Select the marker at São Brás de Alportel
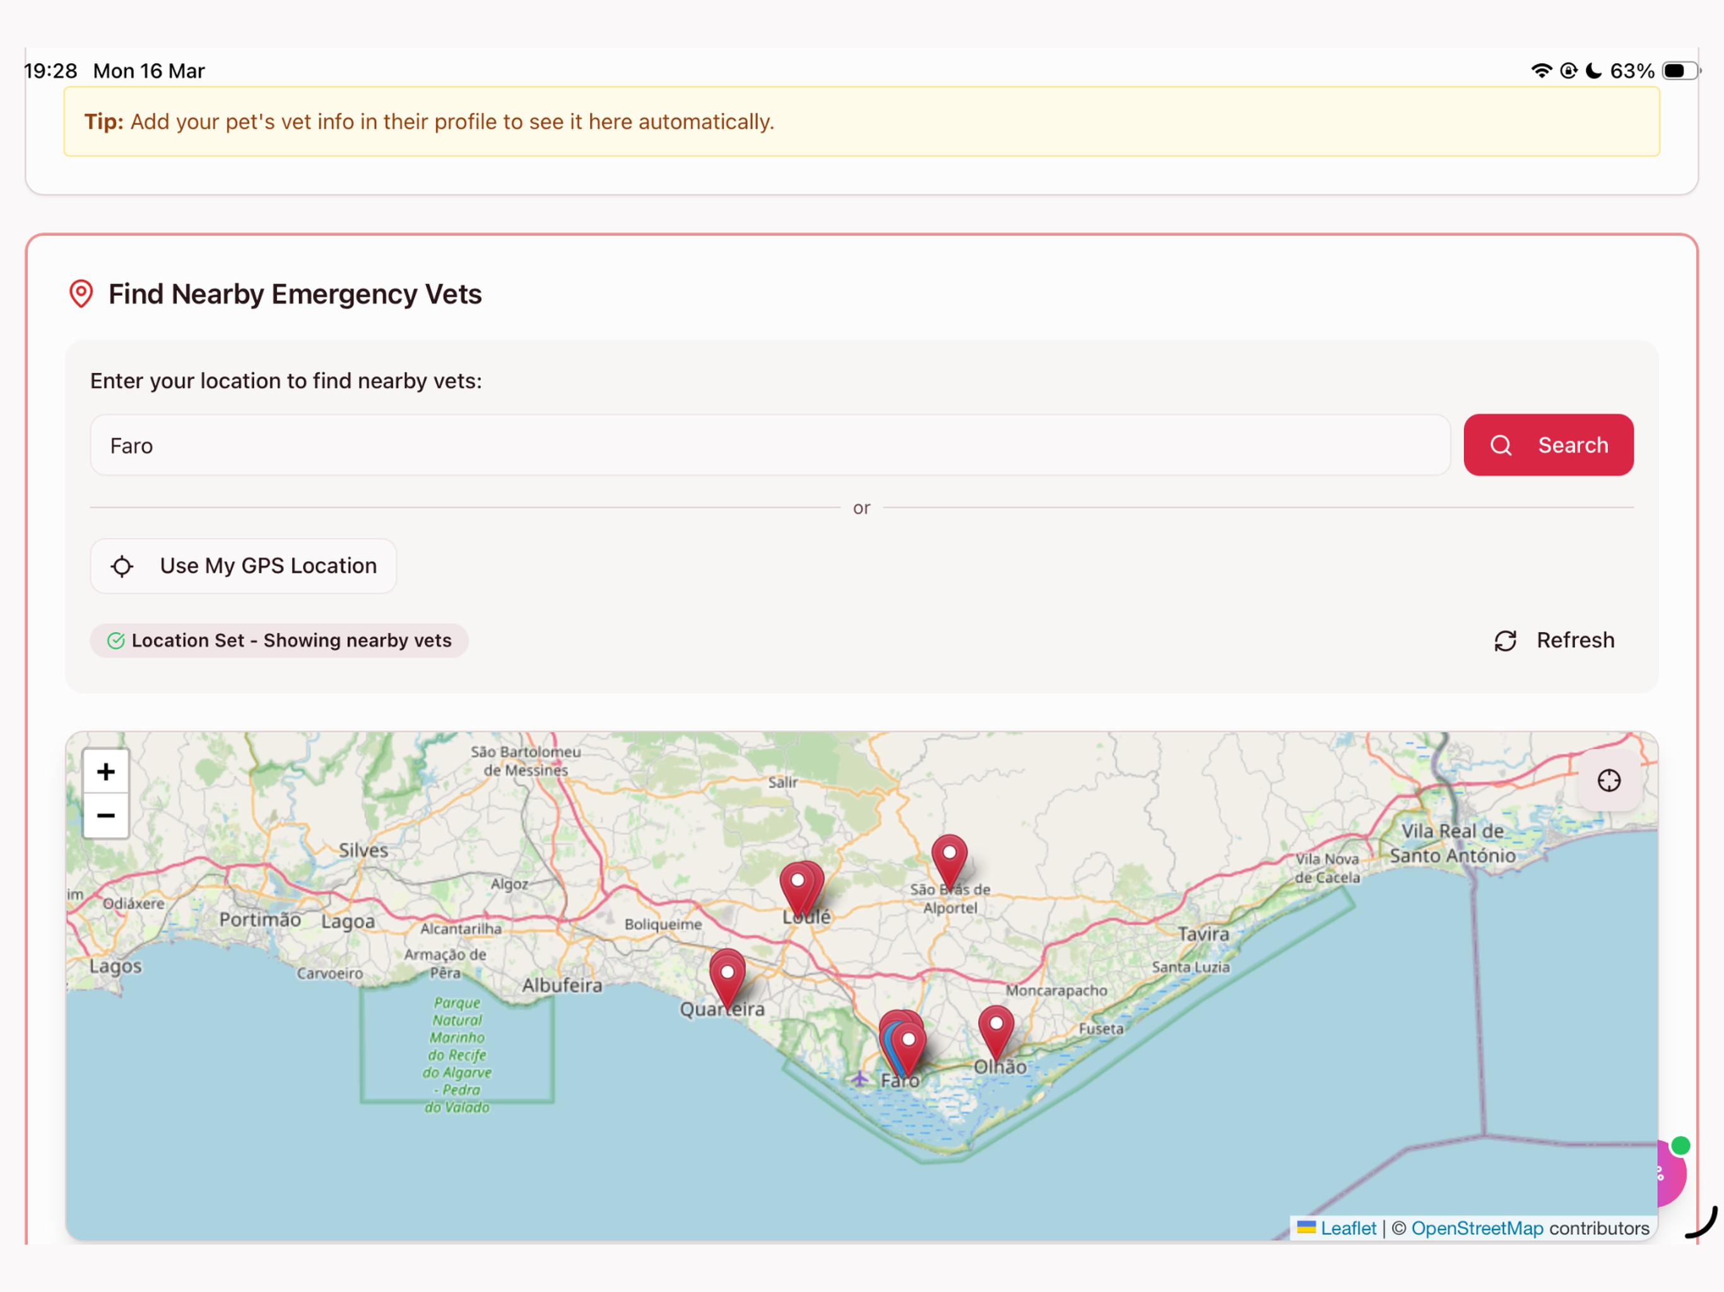 [949, 860]
